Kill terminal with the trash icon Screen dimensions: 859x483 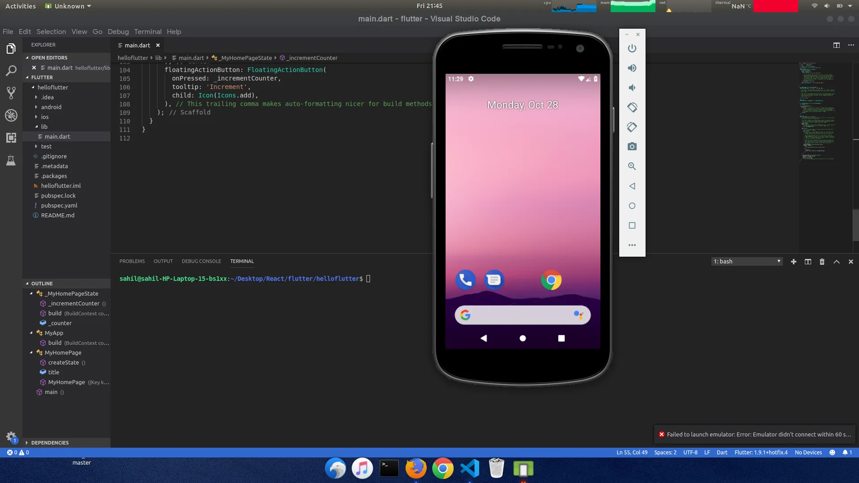coord(822,262)
